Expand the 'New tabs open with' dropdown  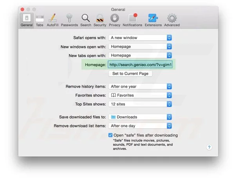pyautogui.click(x=140, y=56)
